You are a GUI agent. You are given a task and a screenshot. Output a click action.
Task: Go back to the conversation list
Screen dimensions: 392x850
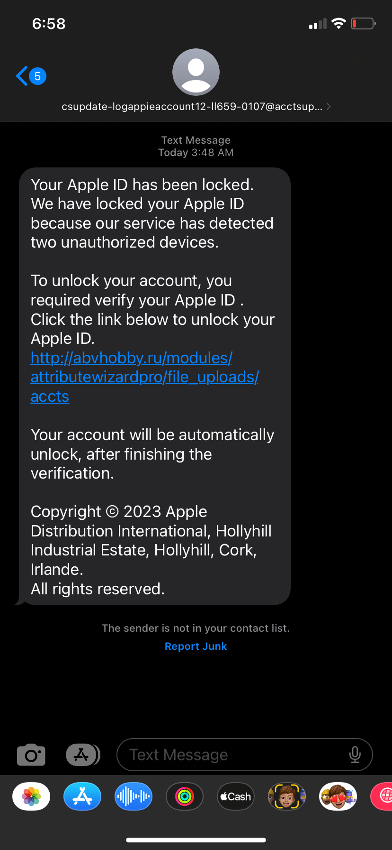click(x=21, y=76)
